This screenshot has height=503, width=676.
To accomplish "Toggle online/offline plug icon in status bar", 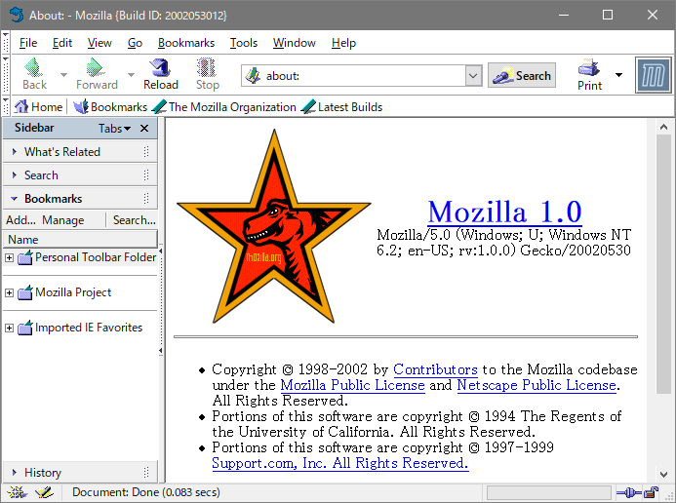I will tap(628, 492).
